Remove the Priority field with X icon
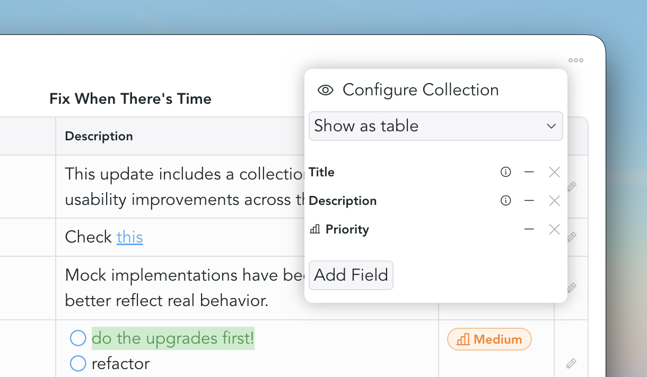This screenshot has width=647, height=377. coord(554,229)
